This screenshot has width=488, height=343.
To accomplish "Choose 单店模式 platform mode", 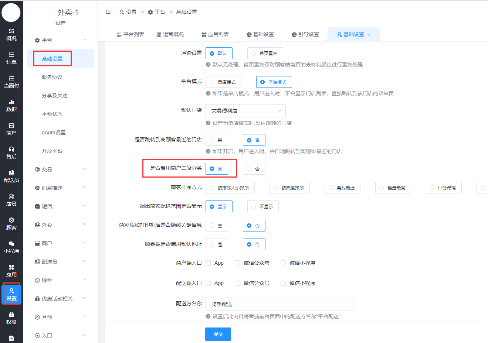I will [223, 82].
